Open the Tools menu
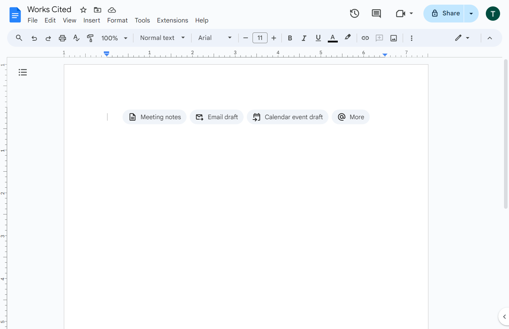509x329 pixels. pos(142,20)
